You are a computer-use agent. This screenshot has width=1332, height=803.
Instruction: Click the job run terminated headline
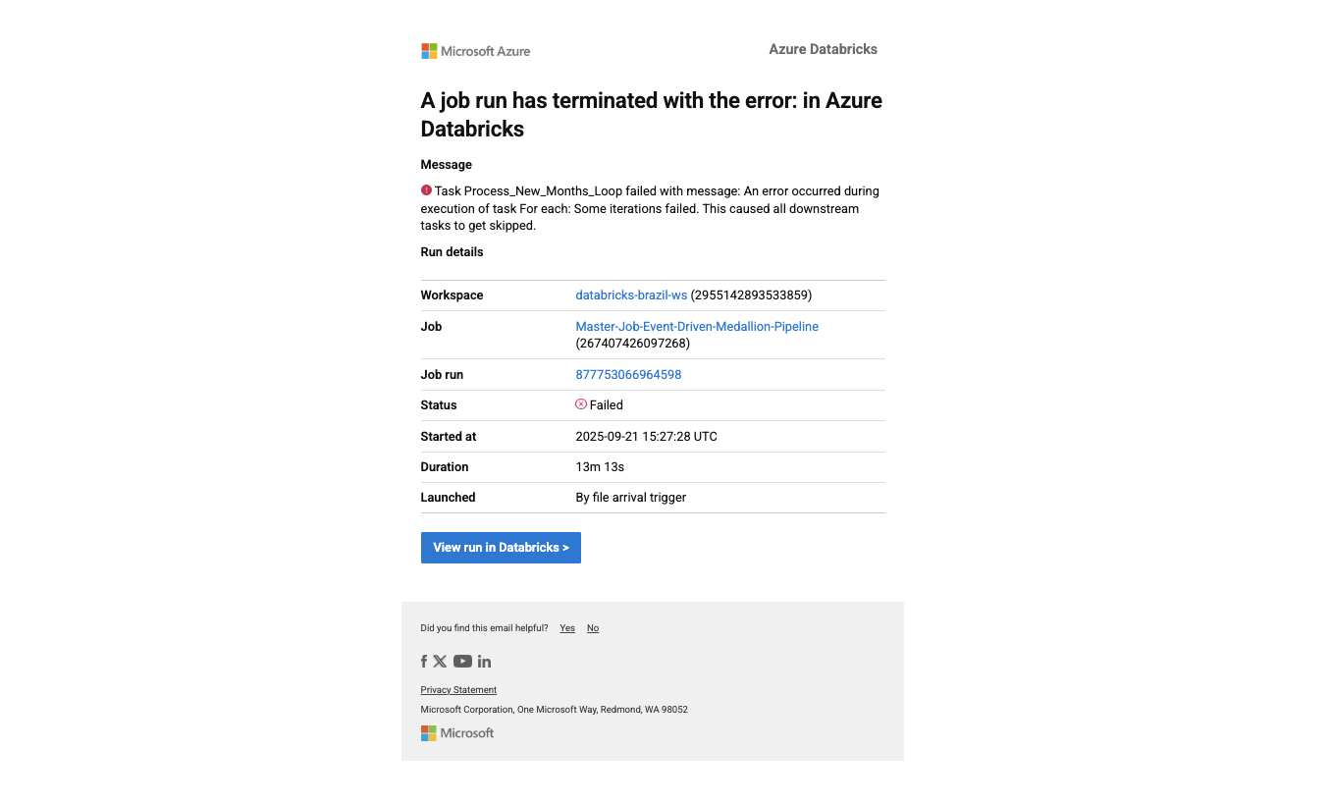[x=651, y=115]
